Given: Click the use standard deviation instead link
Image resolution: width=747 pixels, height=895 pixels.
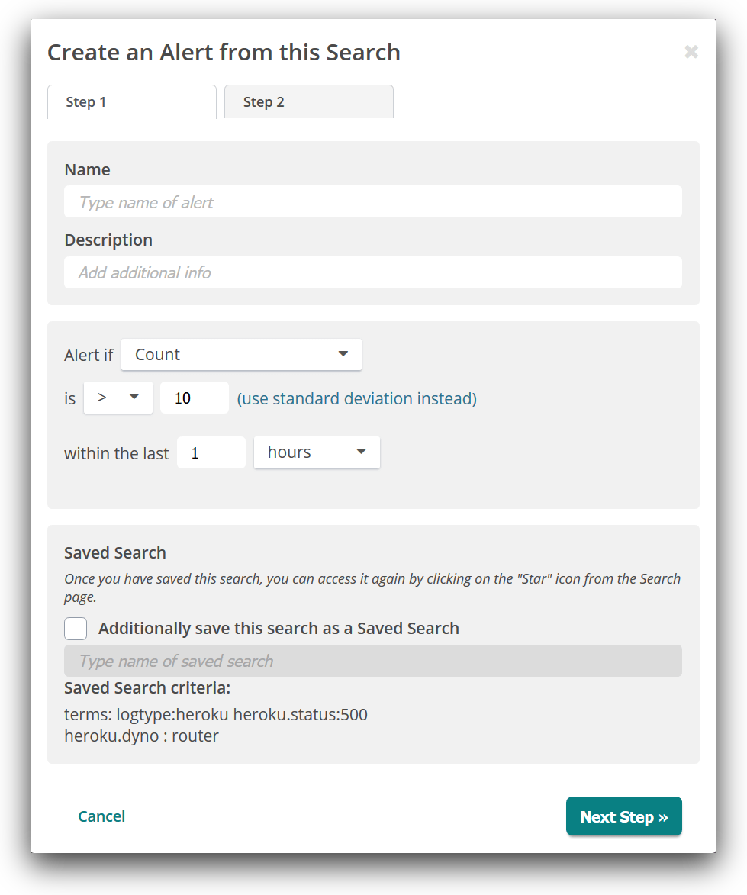Looking at the screenshot, I should pos(356,398).
